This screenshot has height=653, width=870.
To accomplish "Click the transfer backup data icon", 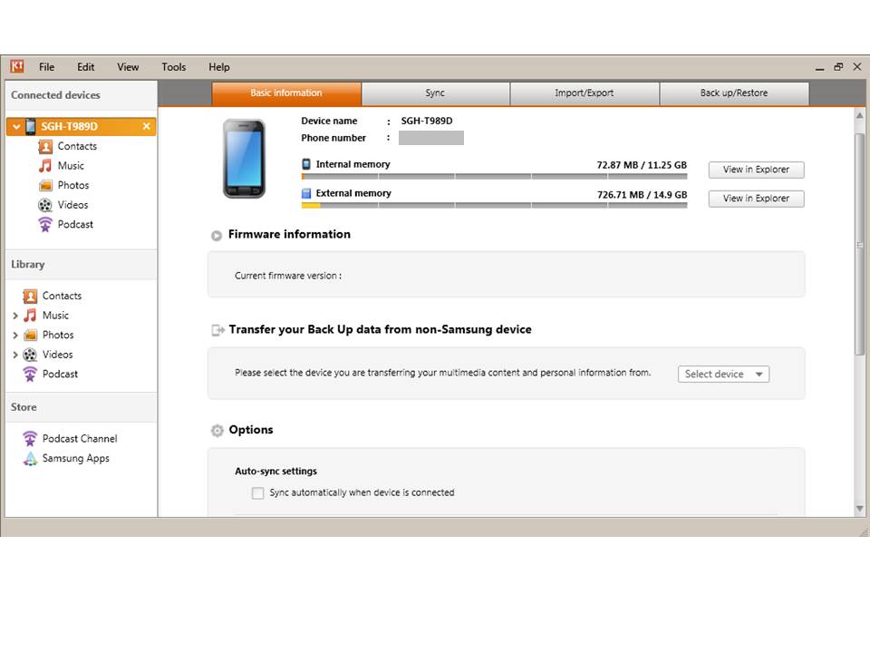I will (x=217, y=330).
